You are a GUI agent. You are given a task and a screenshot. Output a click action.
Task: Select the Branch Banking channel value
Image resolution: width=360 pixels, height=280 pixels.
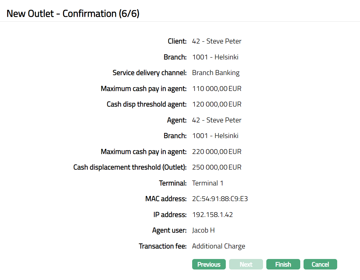coord(216,73)
